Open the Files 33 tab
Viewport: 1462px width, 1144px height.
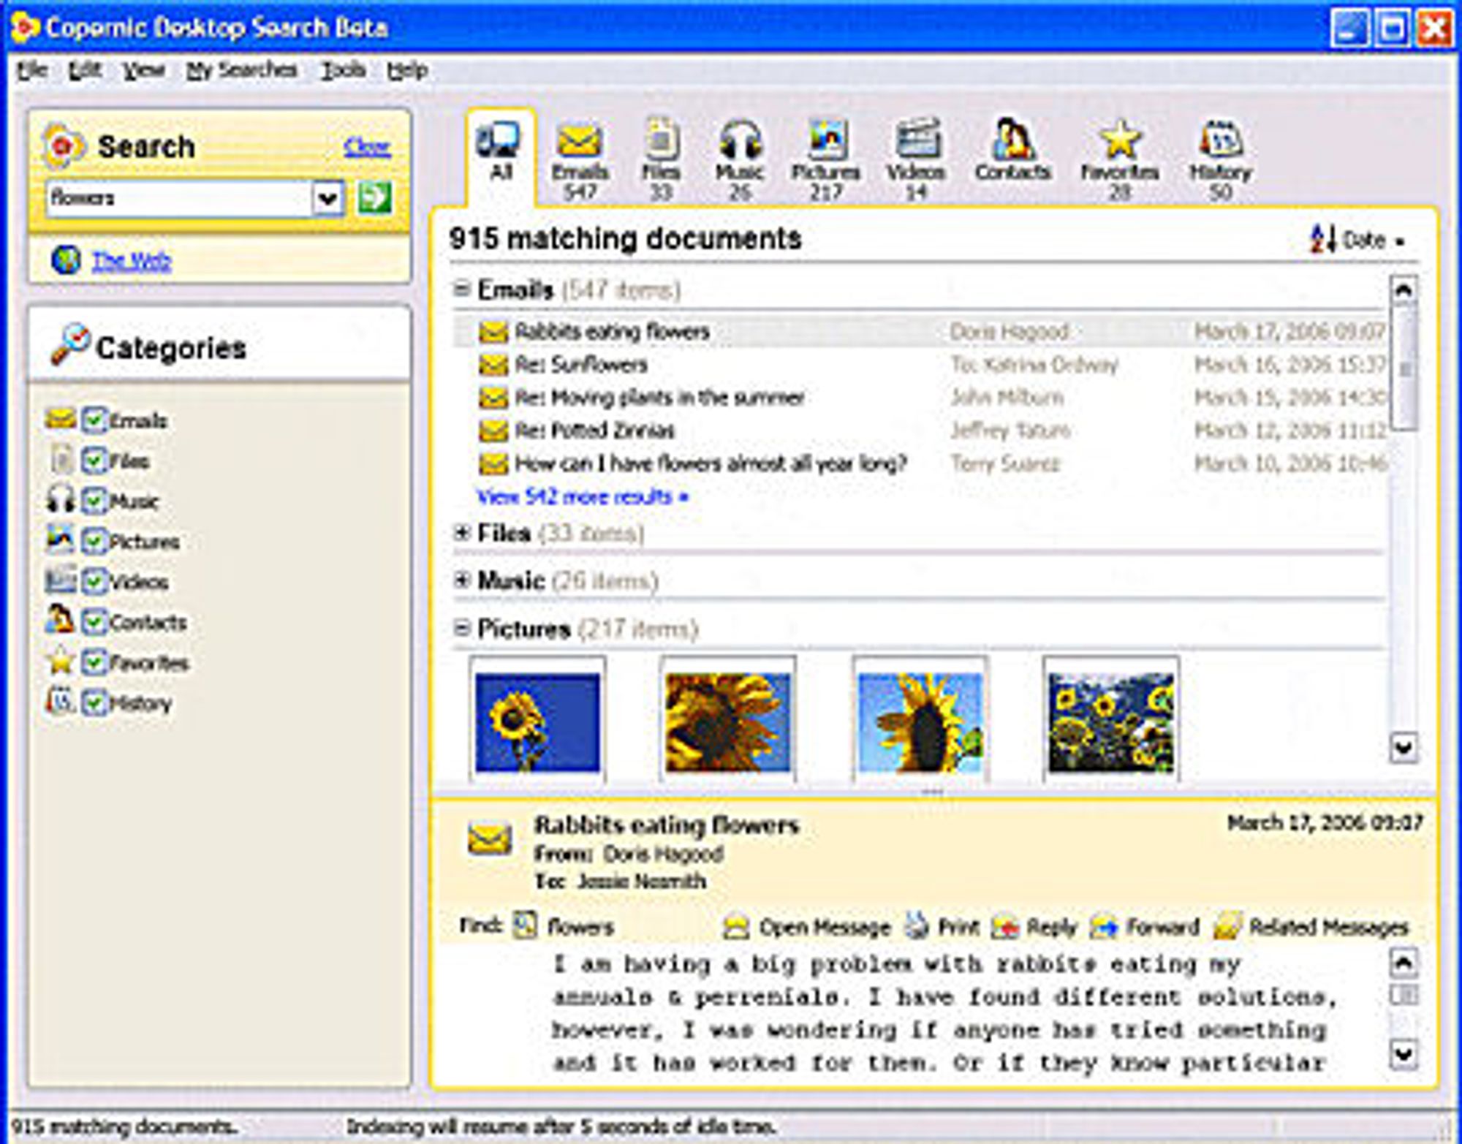click(x=661, y=159)
